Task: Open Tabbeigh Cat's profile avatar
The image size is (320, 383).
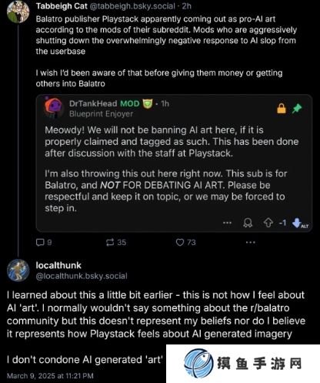Action: pos(18,12)
